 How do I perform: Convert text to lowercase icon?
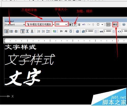pos(66,31)
